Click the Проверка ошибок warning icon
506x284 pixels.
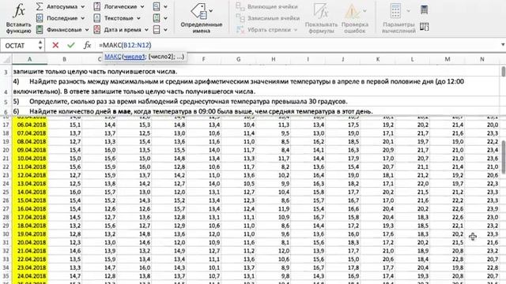(353, 12)
